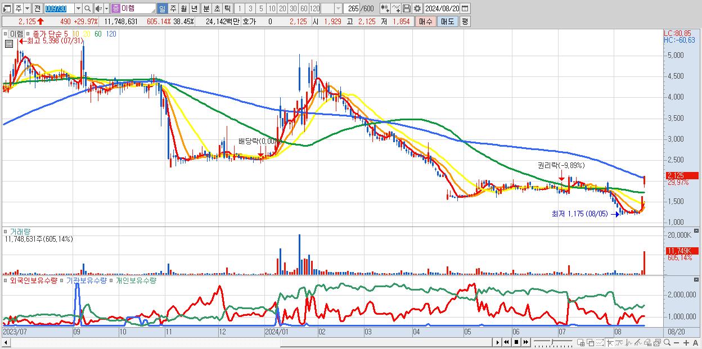Click the rewind button on chart scroll bar
This screenshot has height=349, width=702.
[506, 342]
